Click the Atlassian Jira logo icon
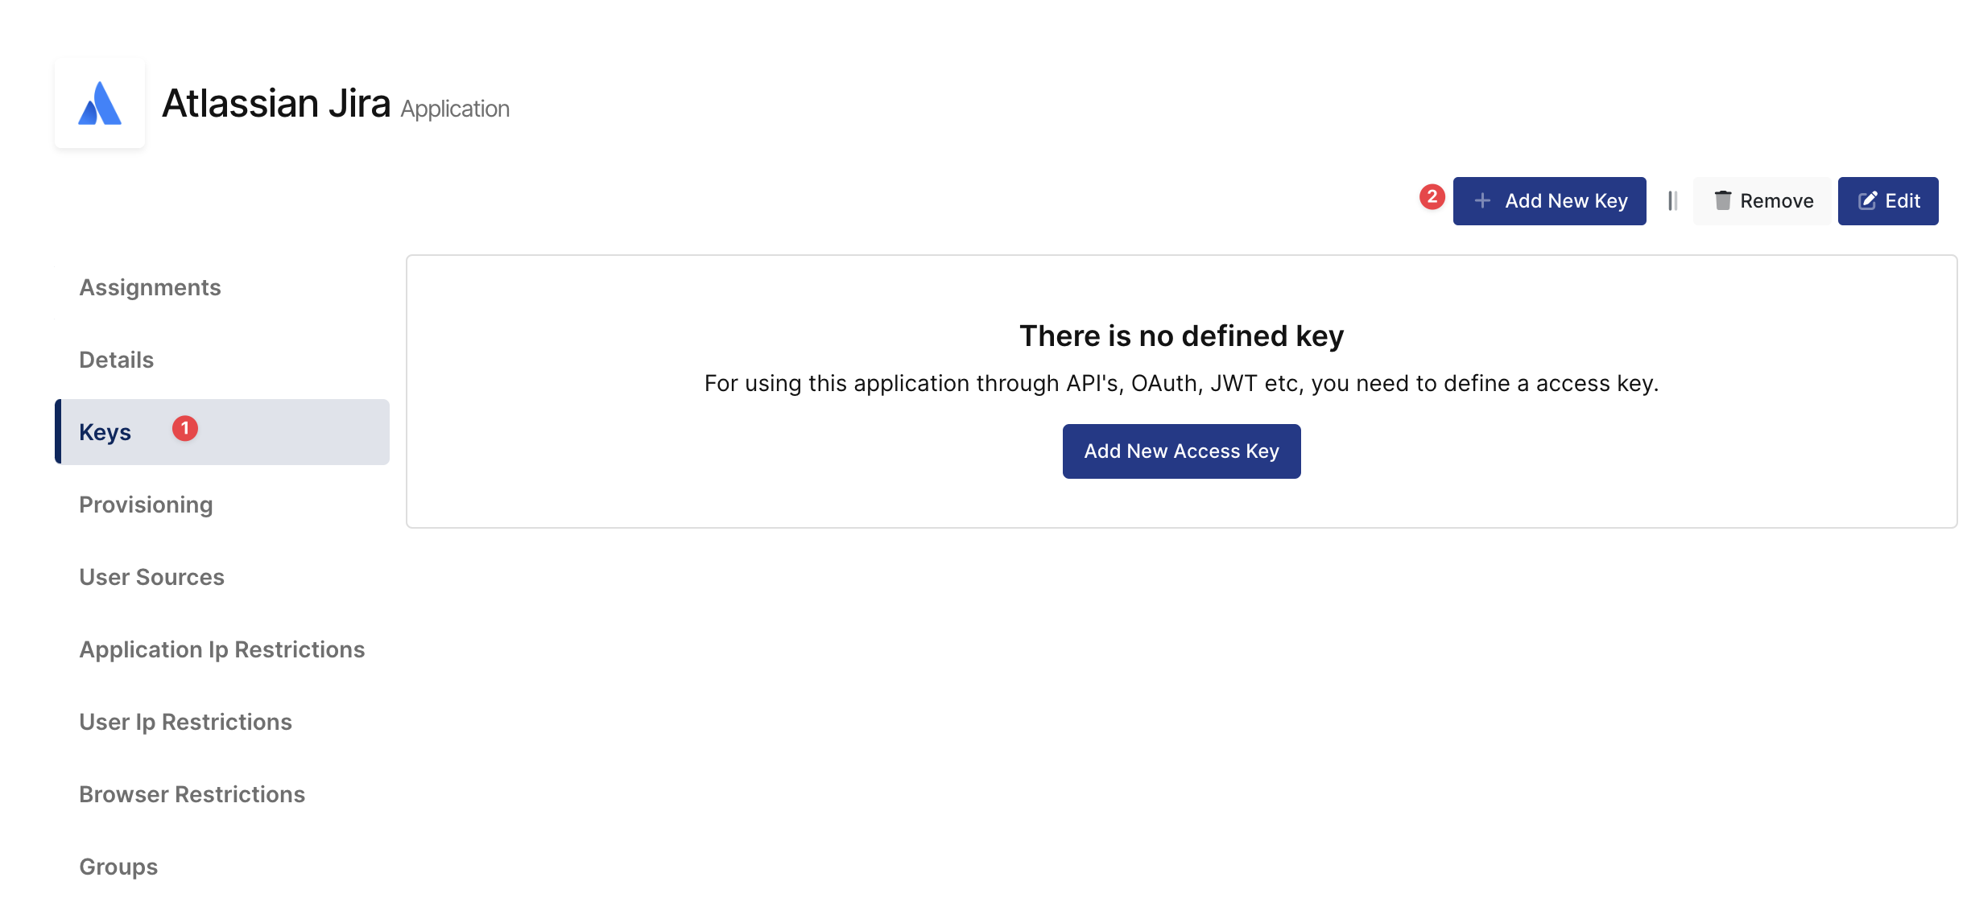This screenshot has height=898, width=1971. [x=100, y=104]
